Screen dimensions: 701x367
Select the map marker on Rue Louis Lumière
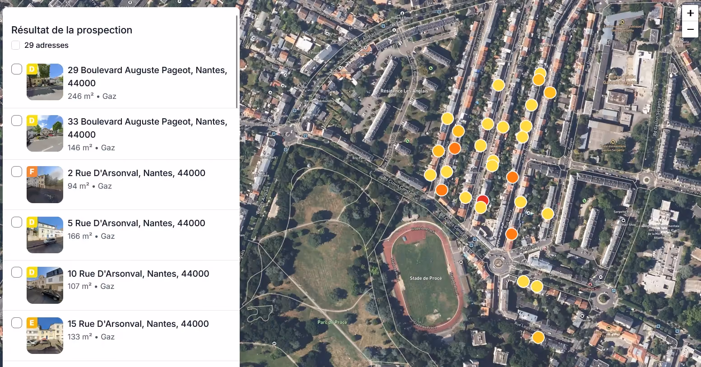coord(538,337)
